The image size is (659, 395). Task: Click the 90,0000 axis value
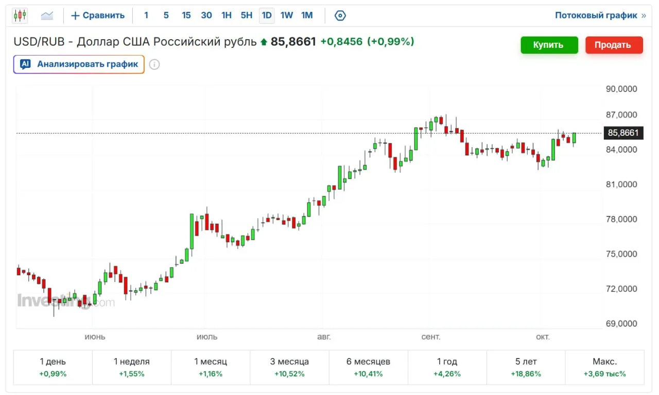coord(621,89)
